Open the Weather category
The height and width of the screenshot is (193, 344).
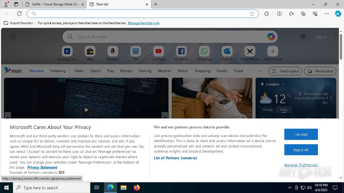coord(164,71)
